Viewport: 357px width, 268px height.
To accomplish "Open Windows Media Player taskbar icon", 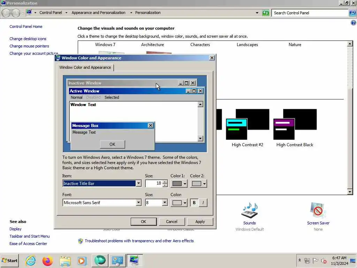I will [x=82, y=260].
